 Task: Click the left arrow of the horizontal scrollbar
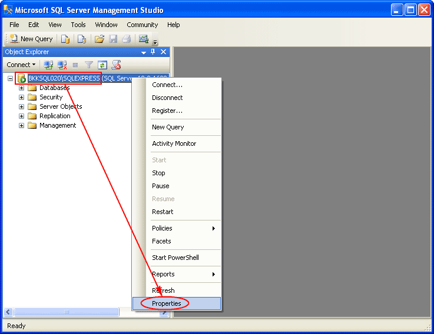coord(8,312)
